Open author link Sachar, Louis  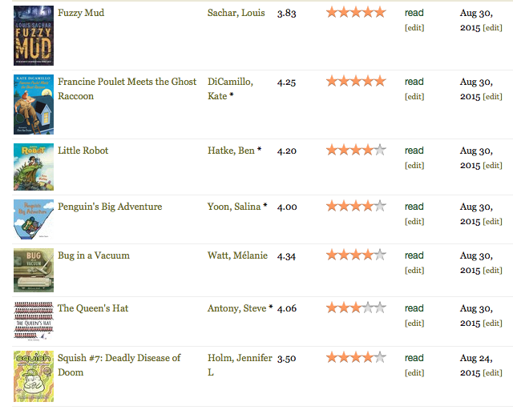click(236, 13)
